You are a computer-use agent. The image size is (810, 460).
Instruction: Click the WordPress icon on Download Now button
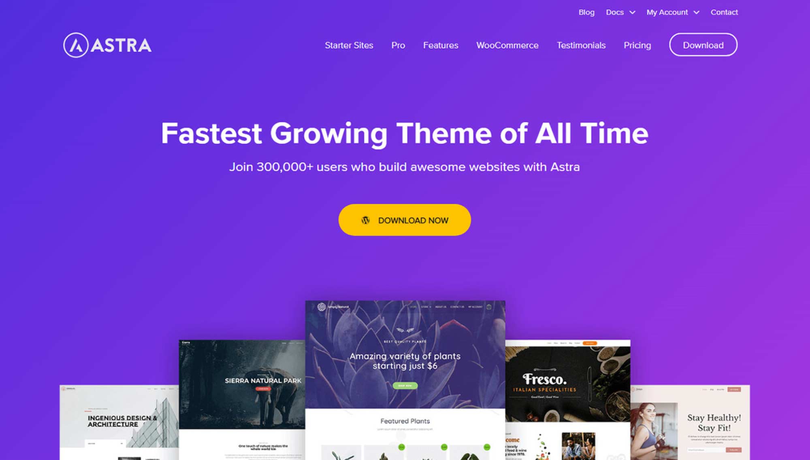(x=365, y=220)
